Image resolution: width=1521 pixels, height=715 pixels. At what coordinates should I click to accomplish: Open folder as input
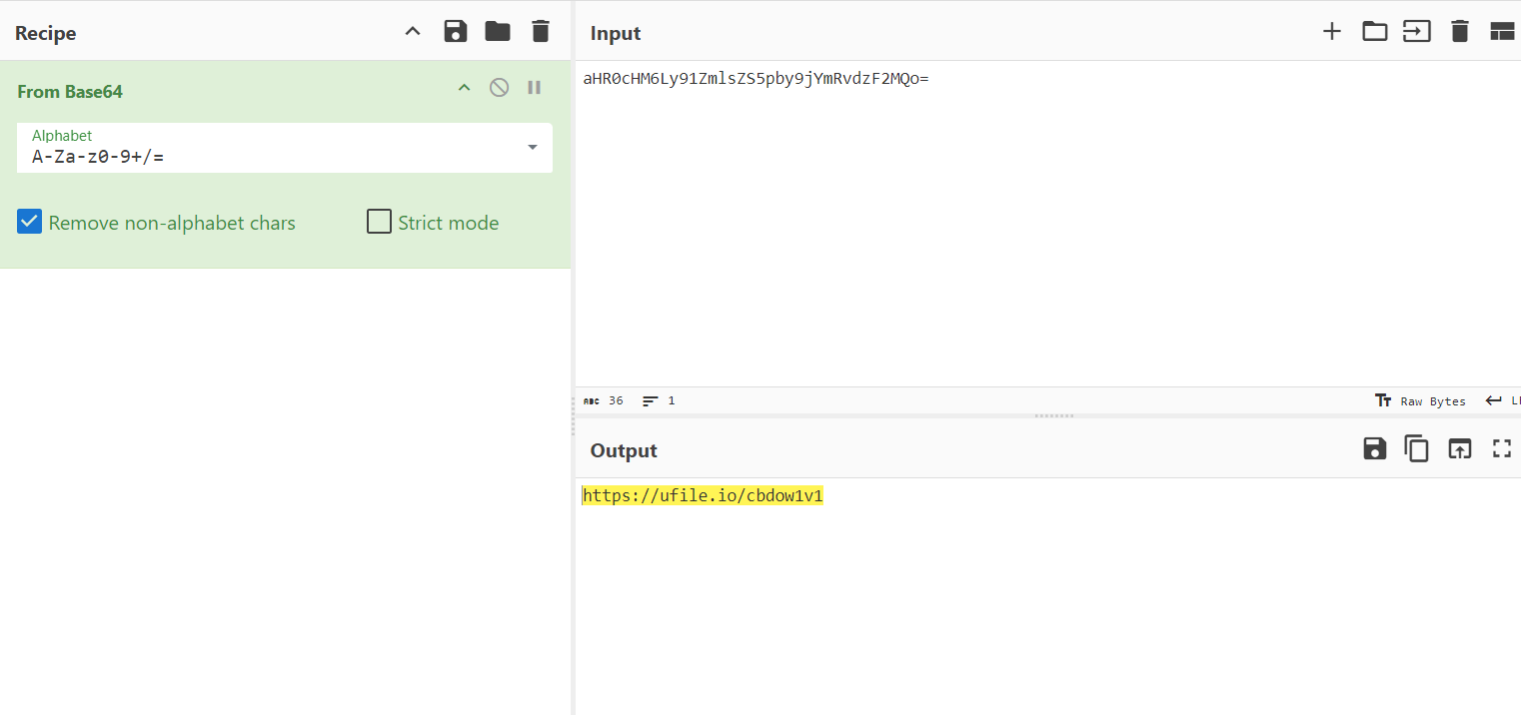pyautogui.click(x=1375, y=32)
